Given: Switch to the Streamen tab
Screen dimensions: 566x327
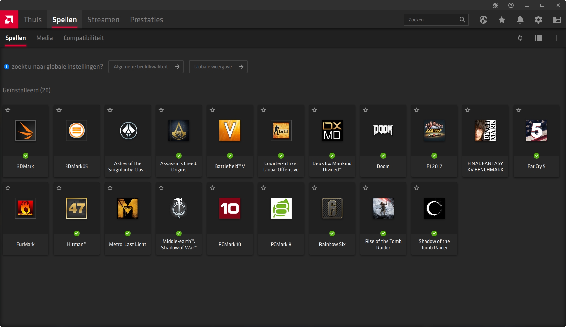Looking at the screenshot, I should pyautogui.click(x=104, y=20).
